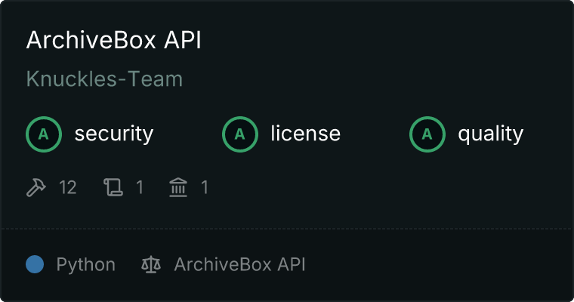Click the green license grade A badge
574x302 pixels.
point(240,134)
